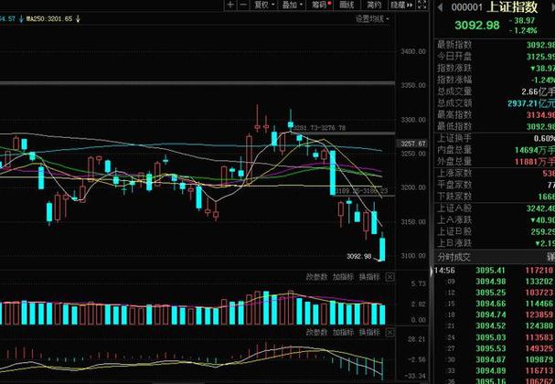This screenshot has width=555, height=384.
Task: Click the 3092.98 low price arrow label
Action: pos(361,257)
